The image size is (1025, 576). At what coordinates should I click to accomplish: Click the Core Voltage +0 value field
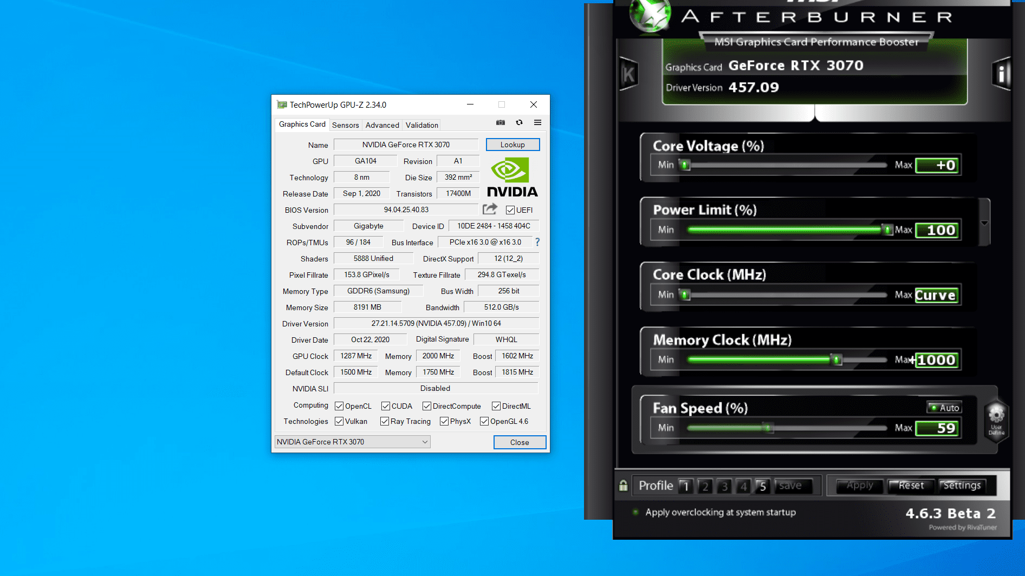pos(938,165)
